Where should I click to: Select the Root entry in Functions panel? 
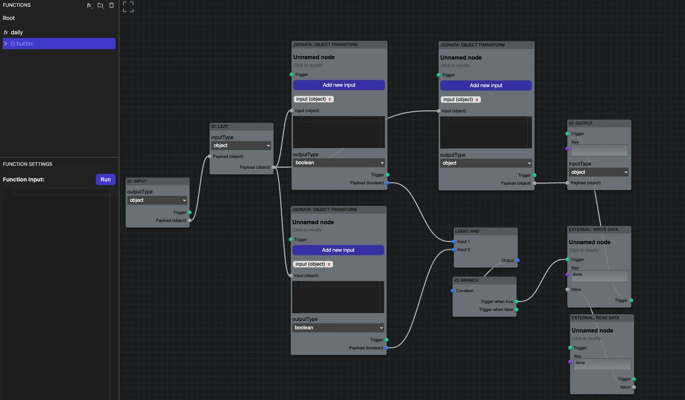coord(9,18)
